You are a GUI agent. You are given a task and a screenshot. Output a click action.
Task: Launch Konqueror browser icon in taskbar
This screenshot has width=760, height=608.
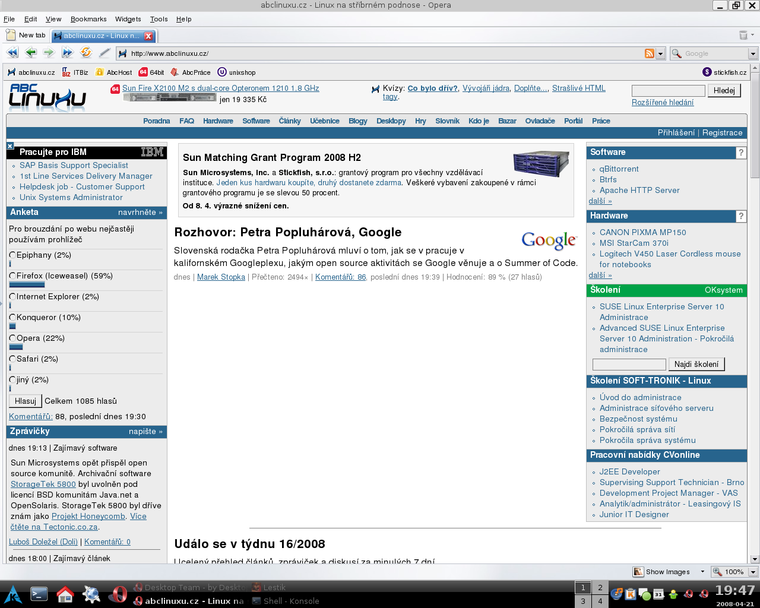pos(91,594)
